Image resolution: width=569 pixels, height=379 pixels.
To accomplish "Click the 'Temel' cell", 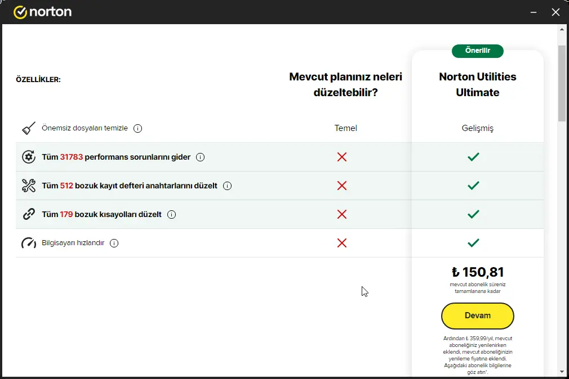I will coord(345,128).
